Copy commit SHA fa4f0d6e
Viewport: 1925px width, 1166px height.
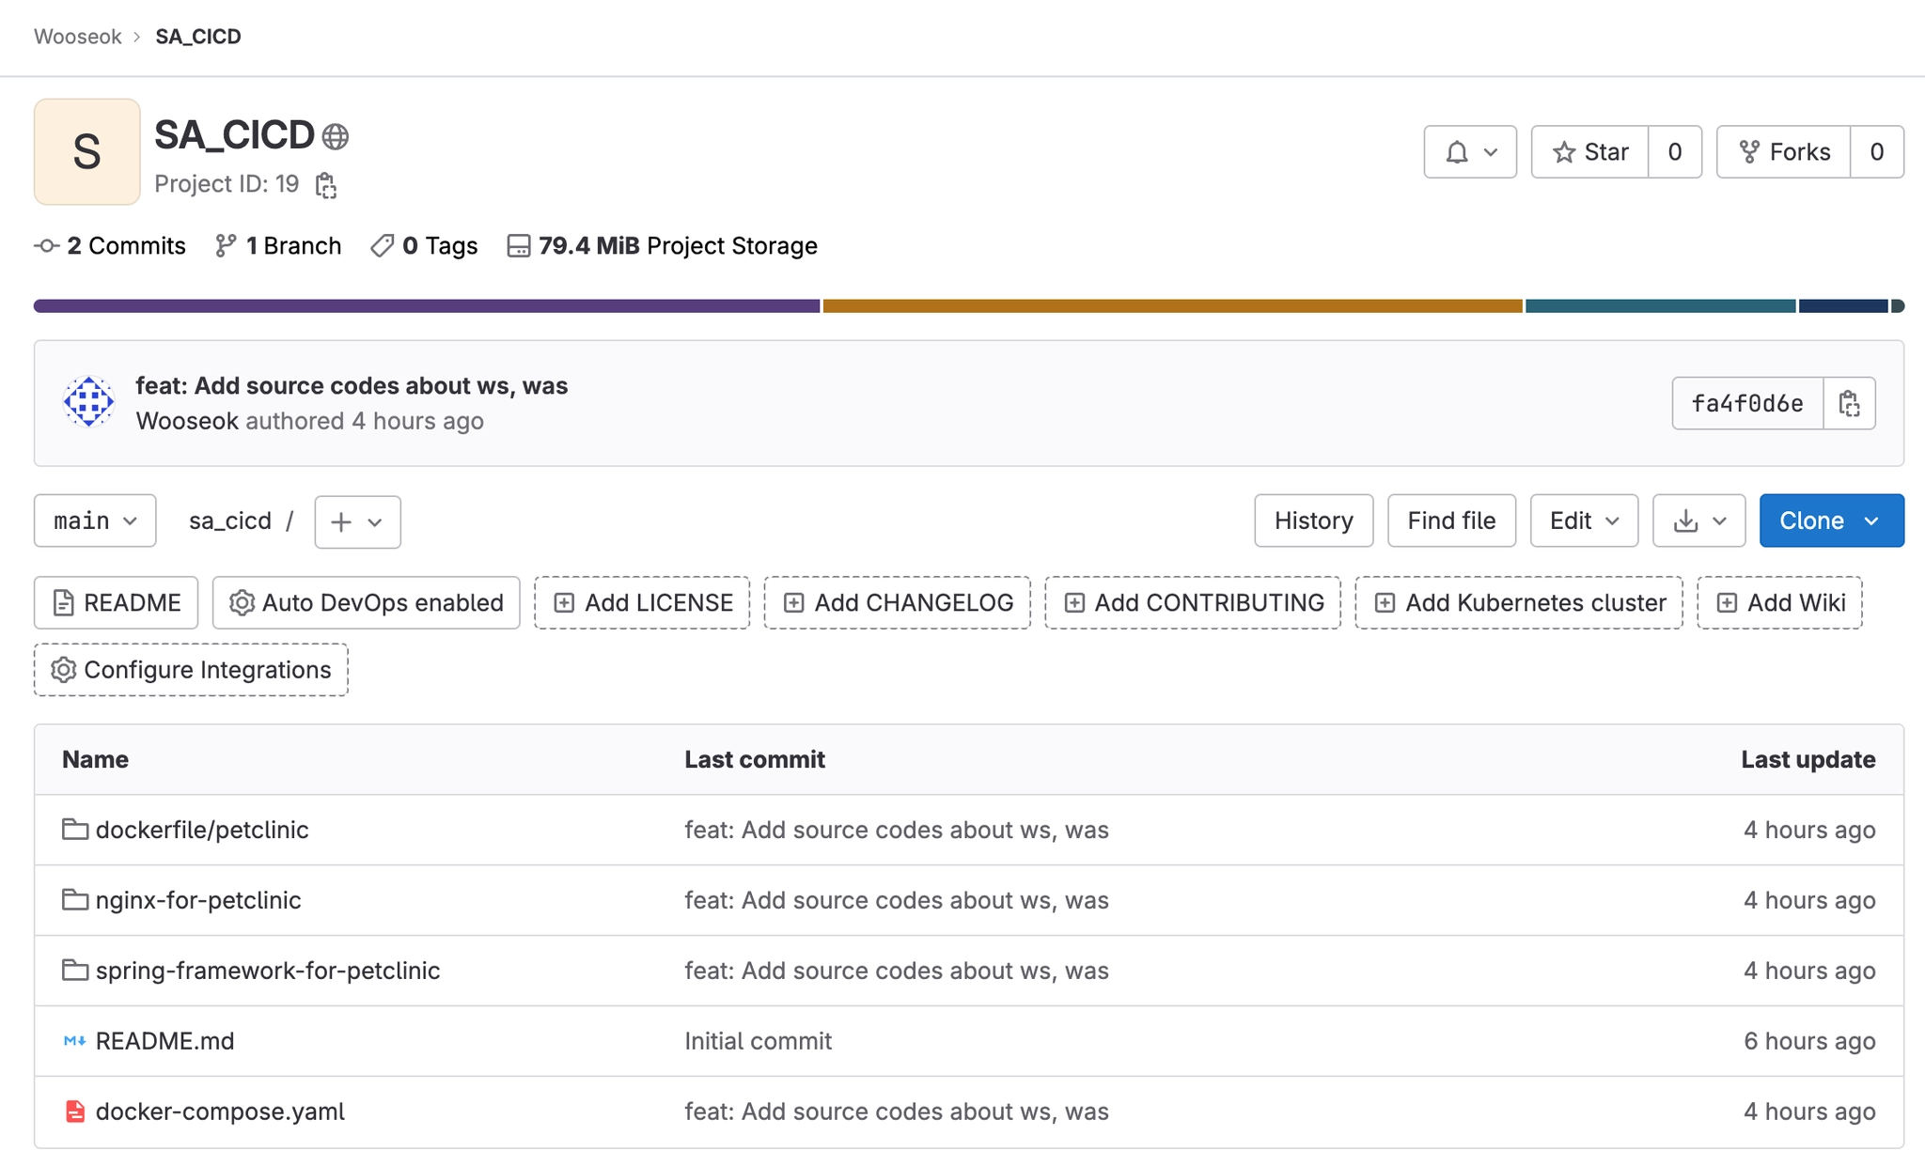point(1849,404)
